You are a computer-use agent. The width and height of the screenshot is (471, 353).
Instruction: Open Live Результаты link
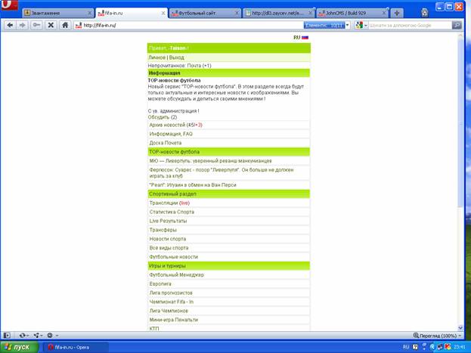(168, 221)
